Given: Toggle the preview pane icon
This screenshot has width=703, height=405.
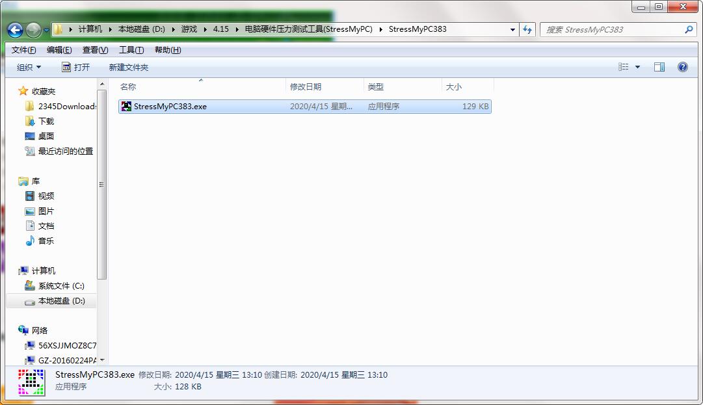Looking at the screenshot, I should pos(659,67).
